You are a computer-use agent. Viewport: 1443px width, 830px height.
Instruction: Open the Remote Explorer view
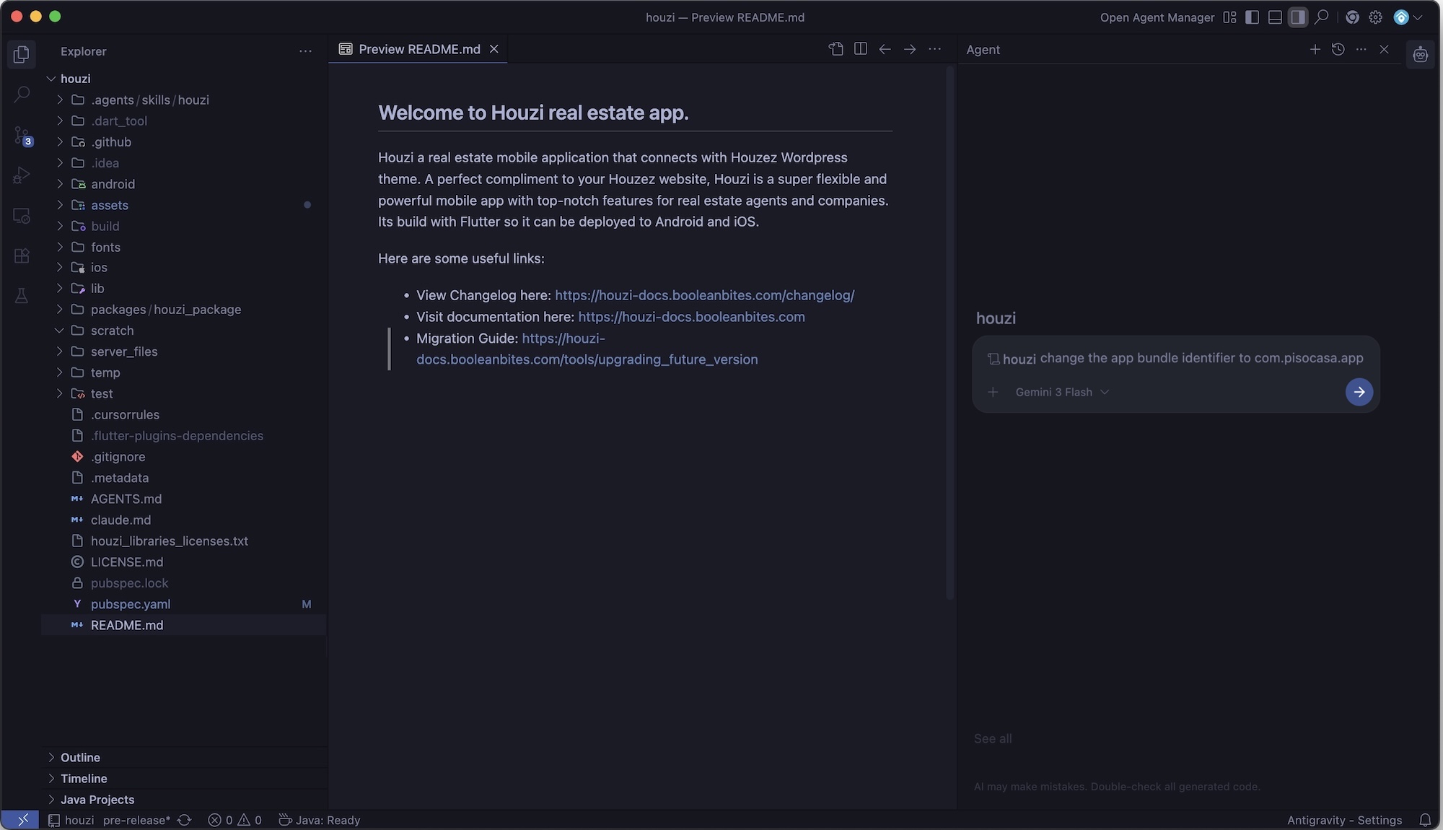click(x=22, y=216)
